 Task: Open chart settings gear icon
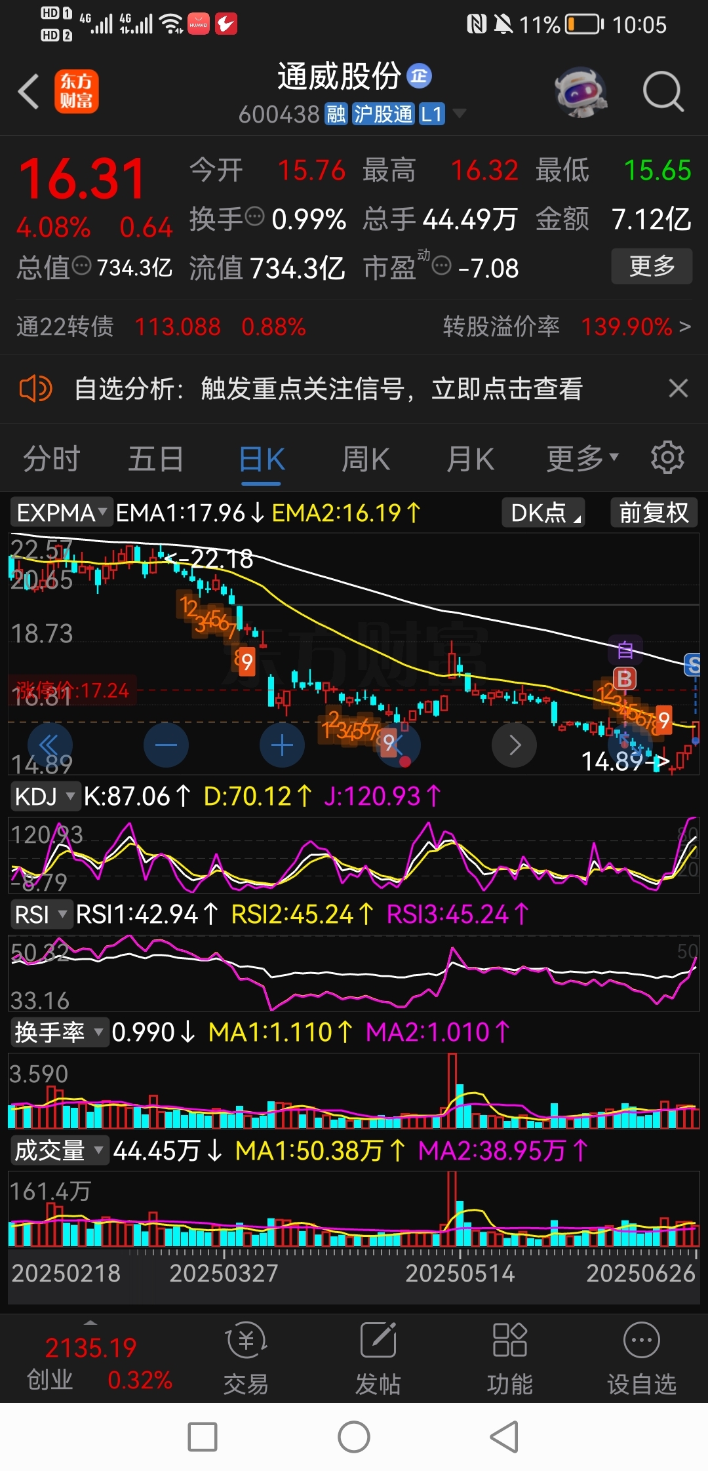667,458
